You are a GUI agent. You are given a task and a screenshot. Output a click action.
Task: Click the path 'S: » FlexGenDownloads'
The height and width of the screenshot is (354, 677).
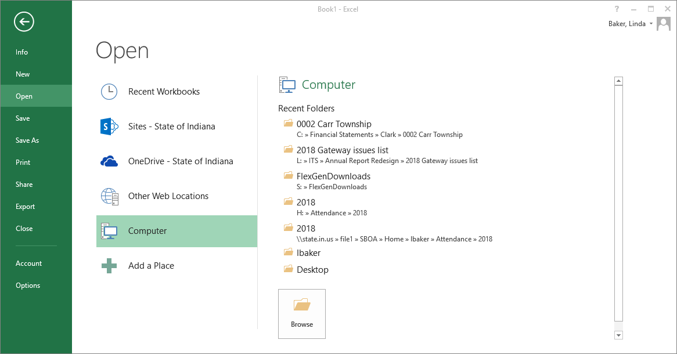coord(332,187)
